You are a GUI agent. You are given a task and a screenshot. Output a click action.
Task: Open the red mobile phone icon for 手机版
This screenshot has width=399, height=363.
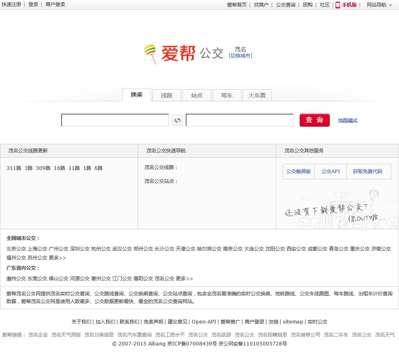338,5
